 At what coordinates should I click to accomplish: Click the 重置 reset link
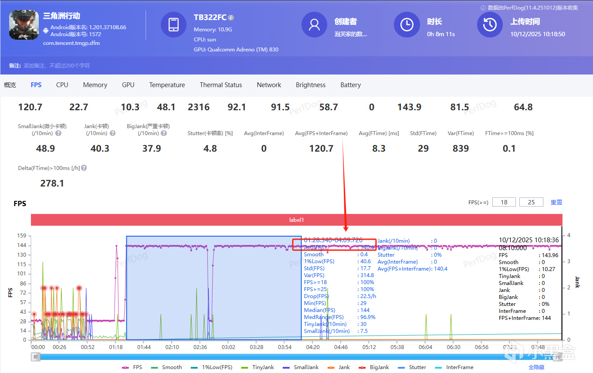pos(556,202)
